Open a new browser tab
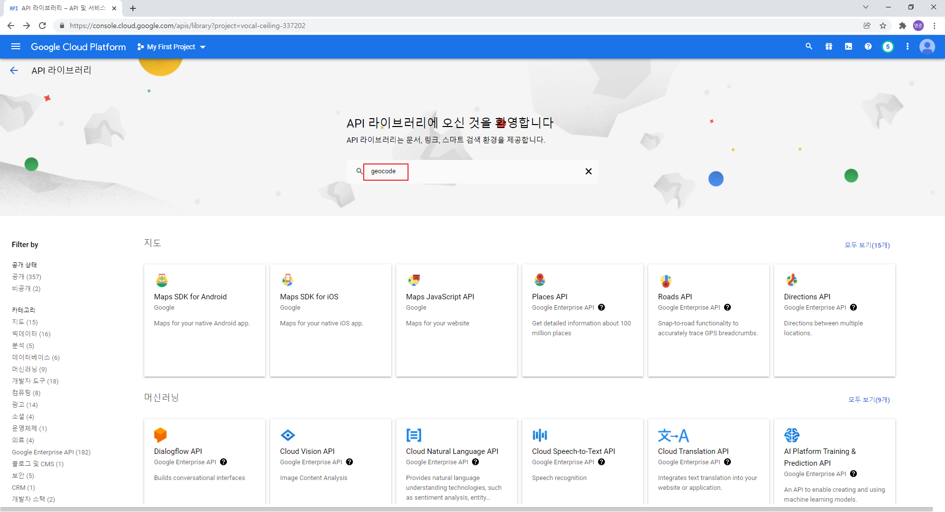945x512 pixels. (x=133, y=8)
